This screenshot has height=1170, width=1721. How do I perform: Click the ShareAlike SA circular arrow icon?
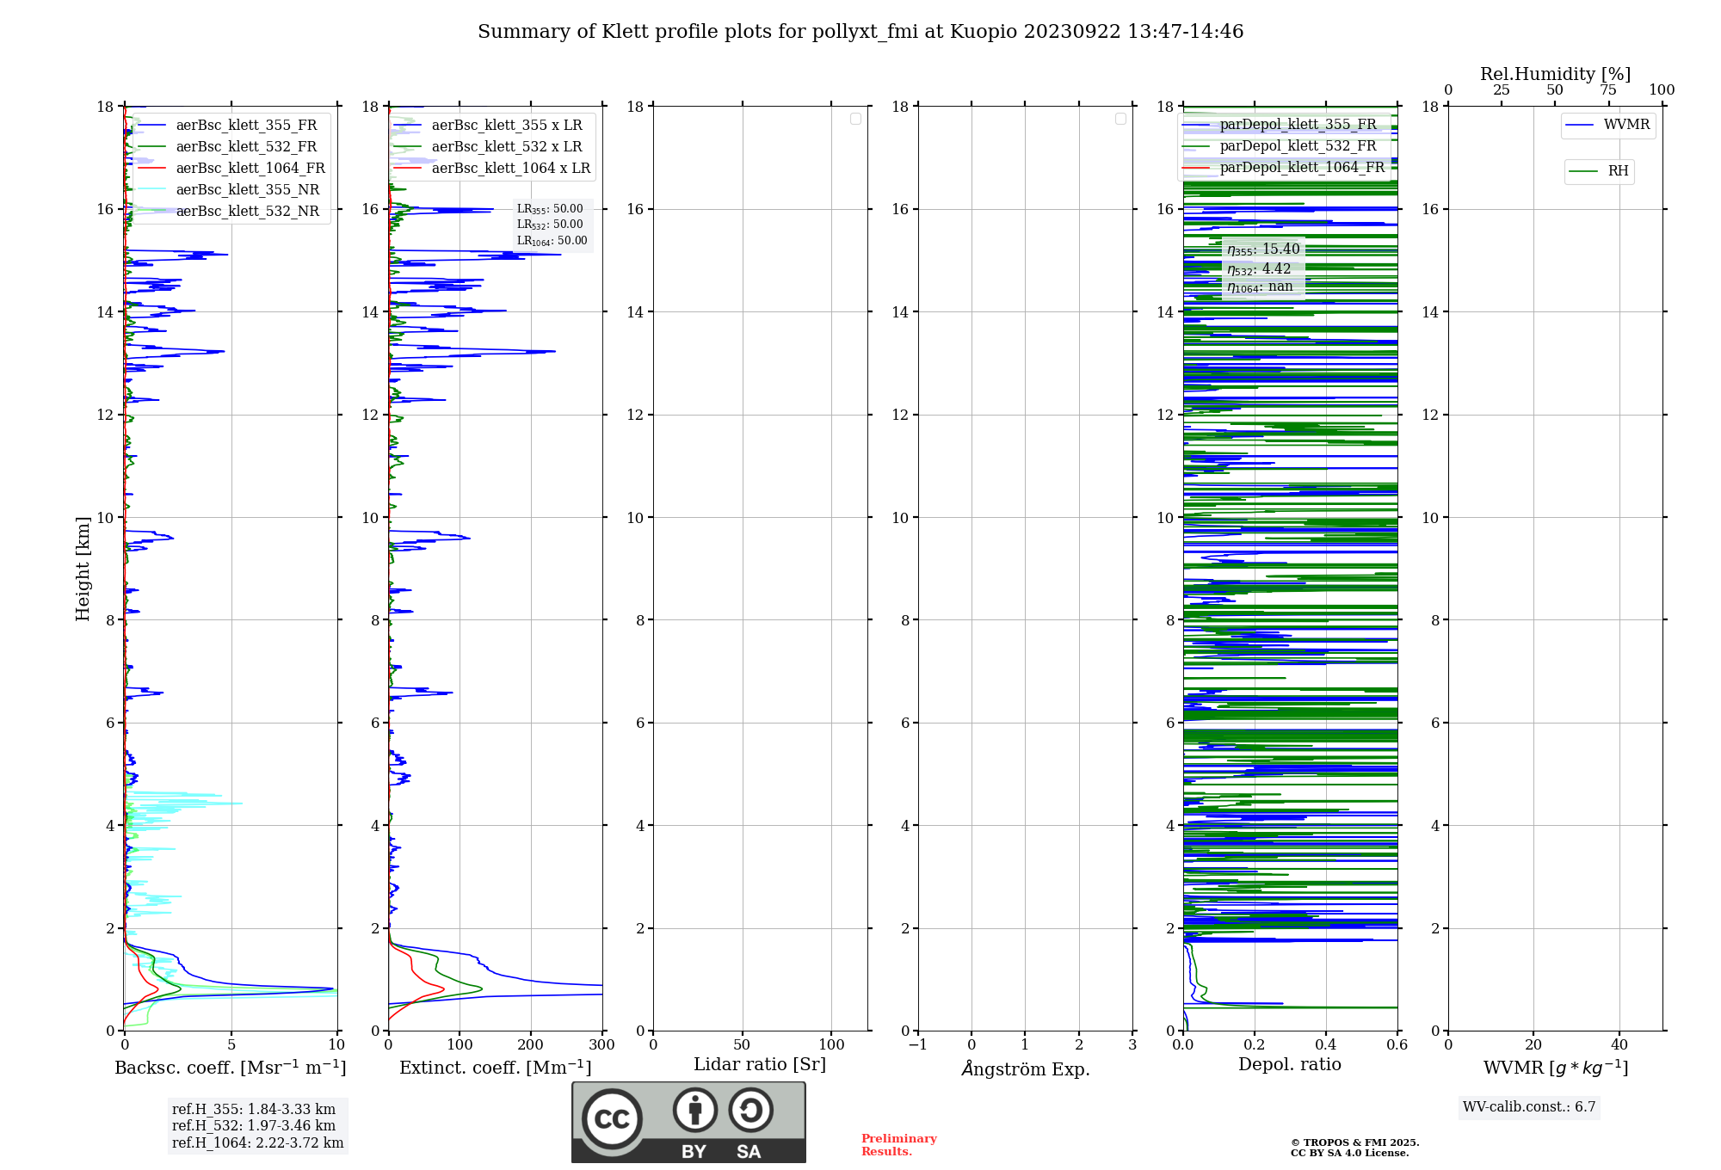pyautogui.click(x=750, y=1110)
